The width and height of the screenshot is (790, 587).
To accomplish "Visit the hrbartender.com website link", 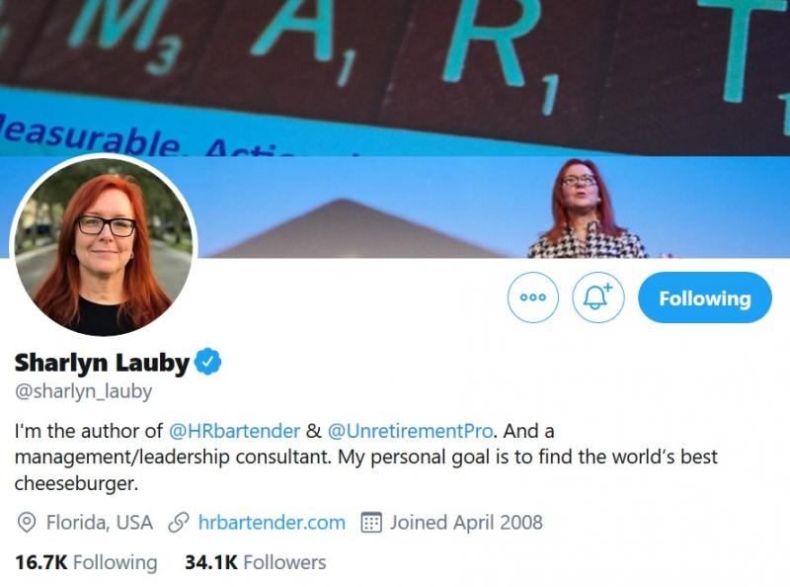I will point(273,523).
